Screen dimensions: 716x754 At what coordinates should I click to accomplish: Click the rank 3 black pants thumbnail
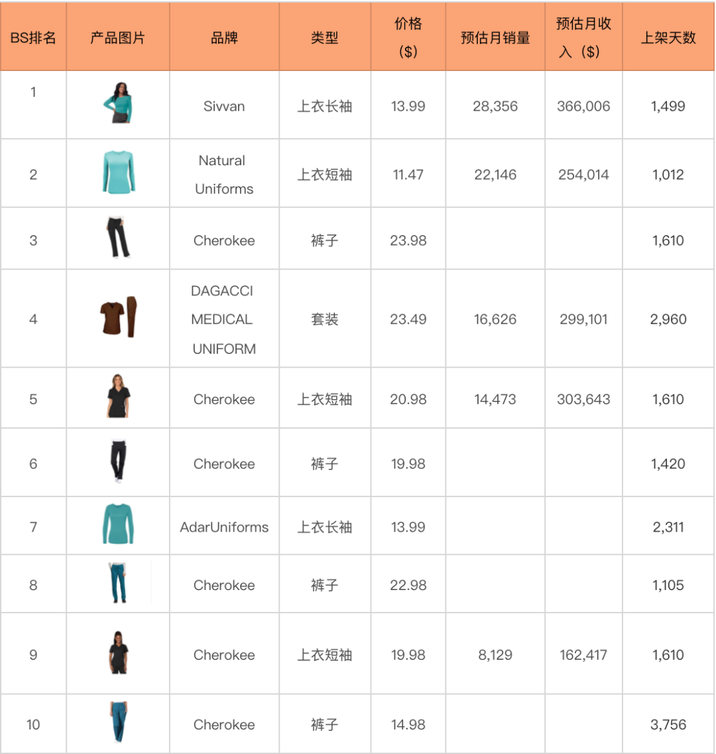[x=119, y=238]
